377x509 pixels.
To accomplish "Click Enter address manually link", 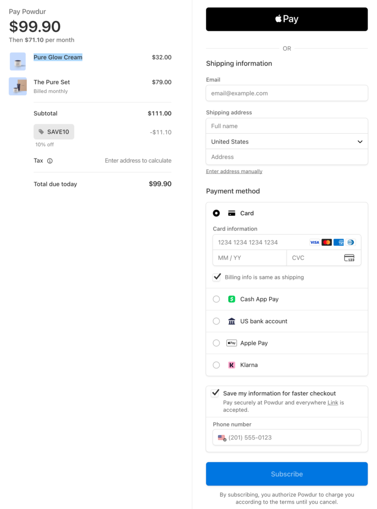I will coord(234,171).
